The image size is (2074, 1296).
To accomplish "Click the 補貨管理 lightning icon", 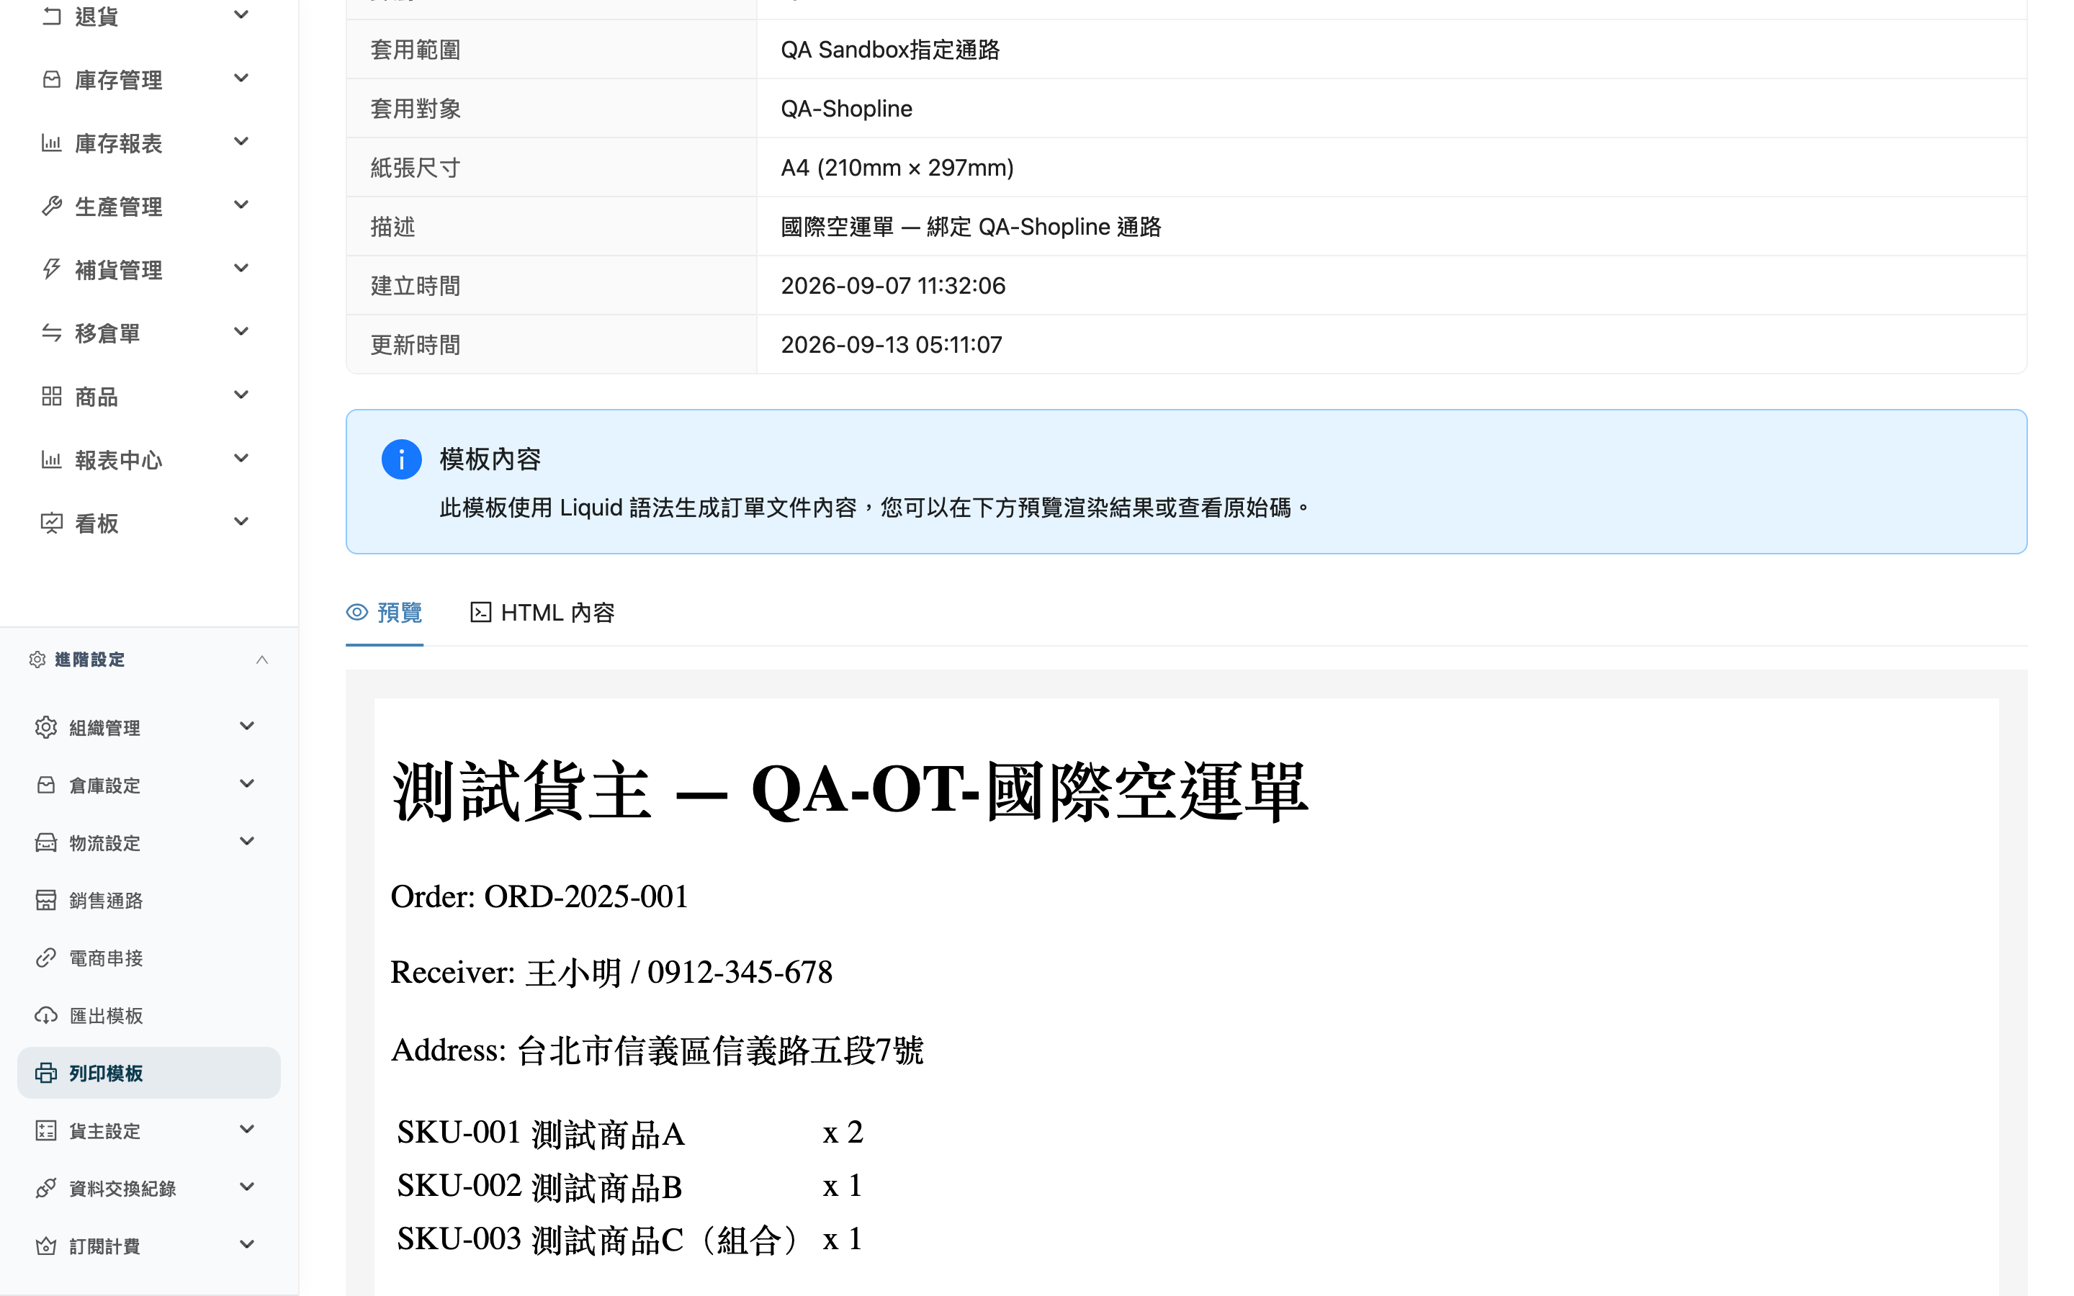I will [51, 269].
